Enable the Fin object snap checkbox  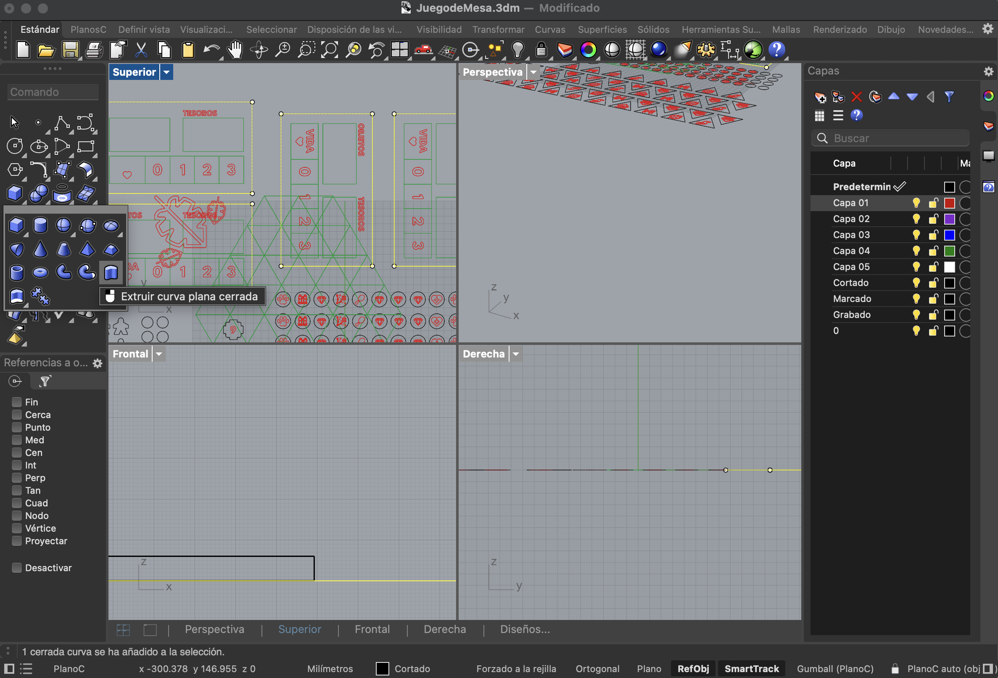[17, 402]
